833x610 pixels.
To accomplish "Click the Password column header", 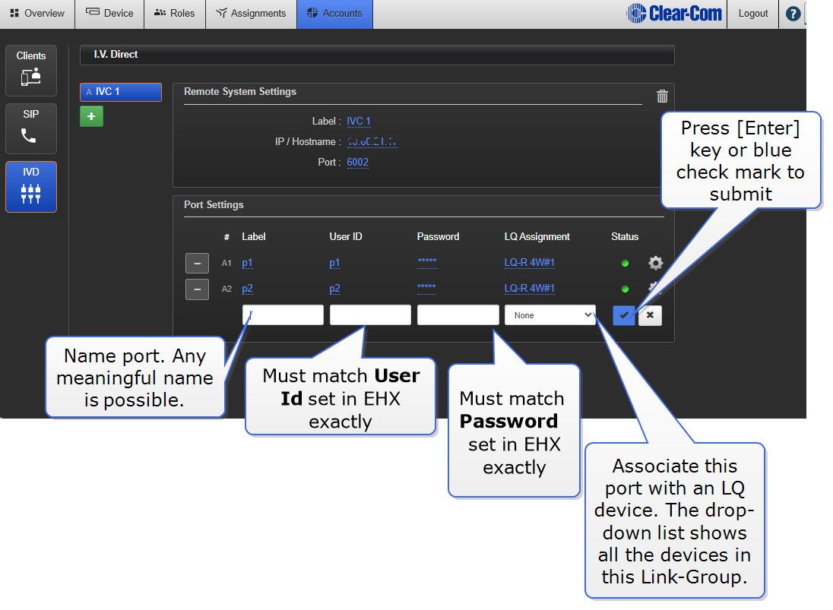I will pos(439,237).
